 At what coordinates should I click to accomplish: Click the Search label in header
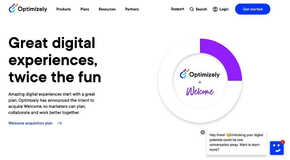[x=201, y=9]
